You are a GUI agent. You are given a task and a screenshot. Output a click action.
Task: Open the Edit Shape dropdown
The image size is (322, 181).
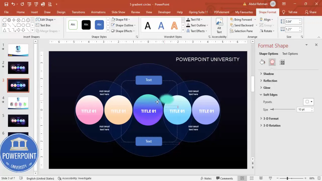[x=46, y=19]
